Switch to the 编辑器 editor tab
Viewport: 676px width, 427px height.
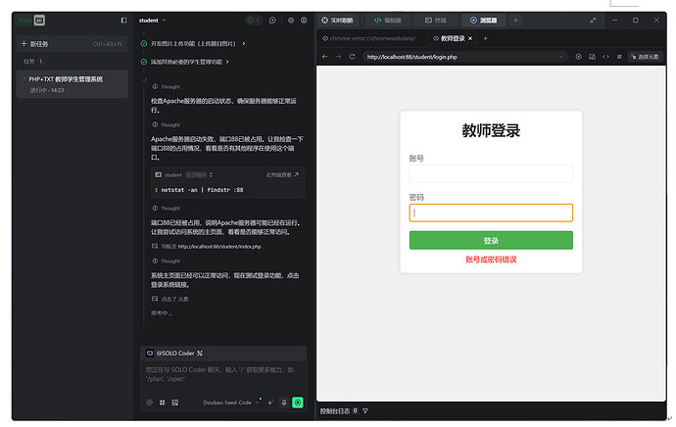390,20
